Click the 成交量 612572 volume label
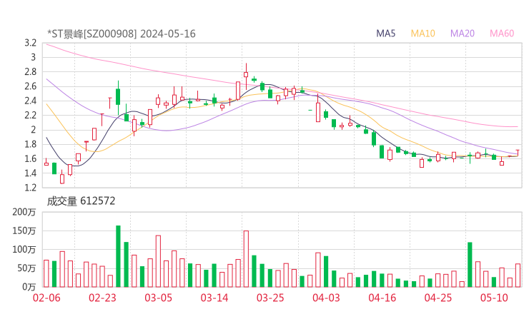The height and width of the screenshot is (314, 529). 81,202
